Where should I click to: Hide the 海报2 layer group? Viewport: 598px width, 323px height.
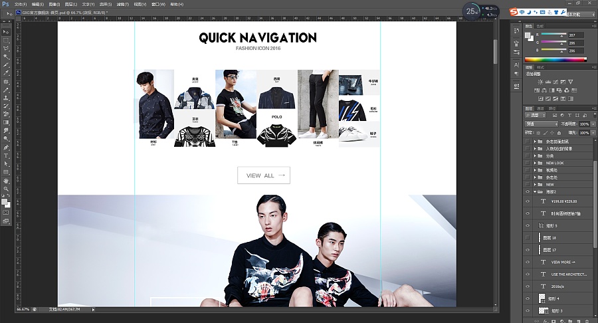point(528,192)
